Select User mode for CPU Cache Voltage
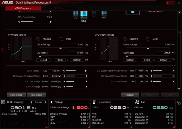This screenshot has width=182, height=129. (148, 39)
